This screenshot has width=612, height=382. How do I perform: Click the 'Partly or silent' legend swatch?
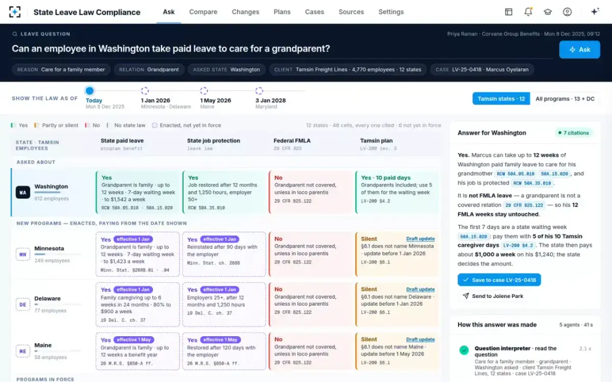(x=36, y=125)
